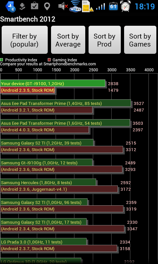Select LG Prada 3.0 11 tests bar
158x264 pixels.
pyautogui.click(x=43, y=242)
